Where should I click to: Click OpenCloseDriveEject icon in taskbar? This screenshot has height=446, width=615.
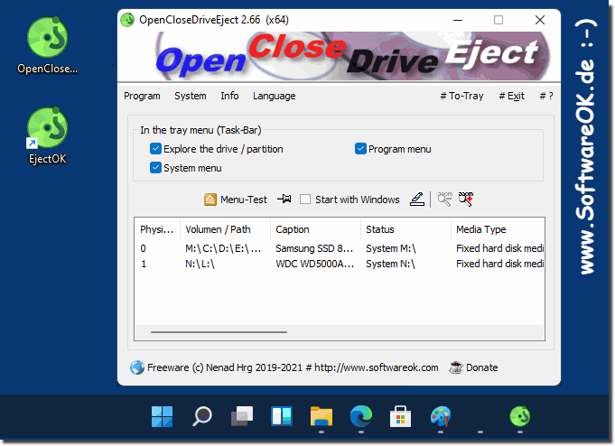click(x=520, y=416)
